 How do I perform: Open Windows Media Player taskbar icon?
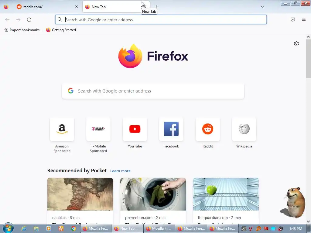[48, 229]
